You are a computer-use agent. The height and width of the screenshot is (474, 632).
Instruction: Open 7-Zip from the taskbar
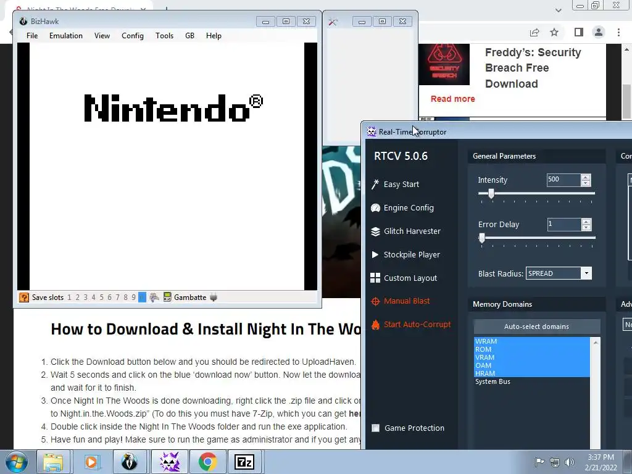(244, 462)
